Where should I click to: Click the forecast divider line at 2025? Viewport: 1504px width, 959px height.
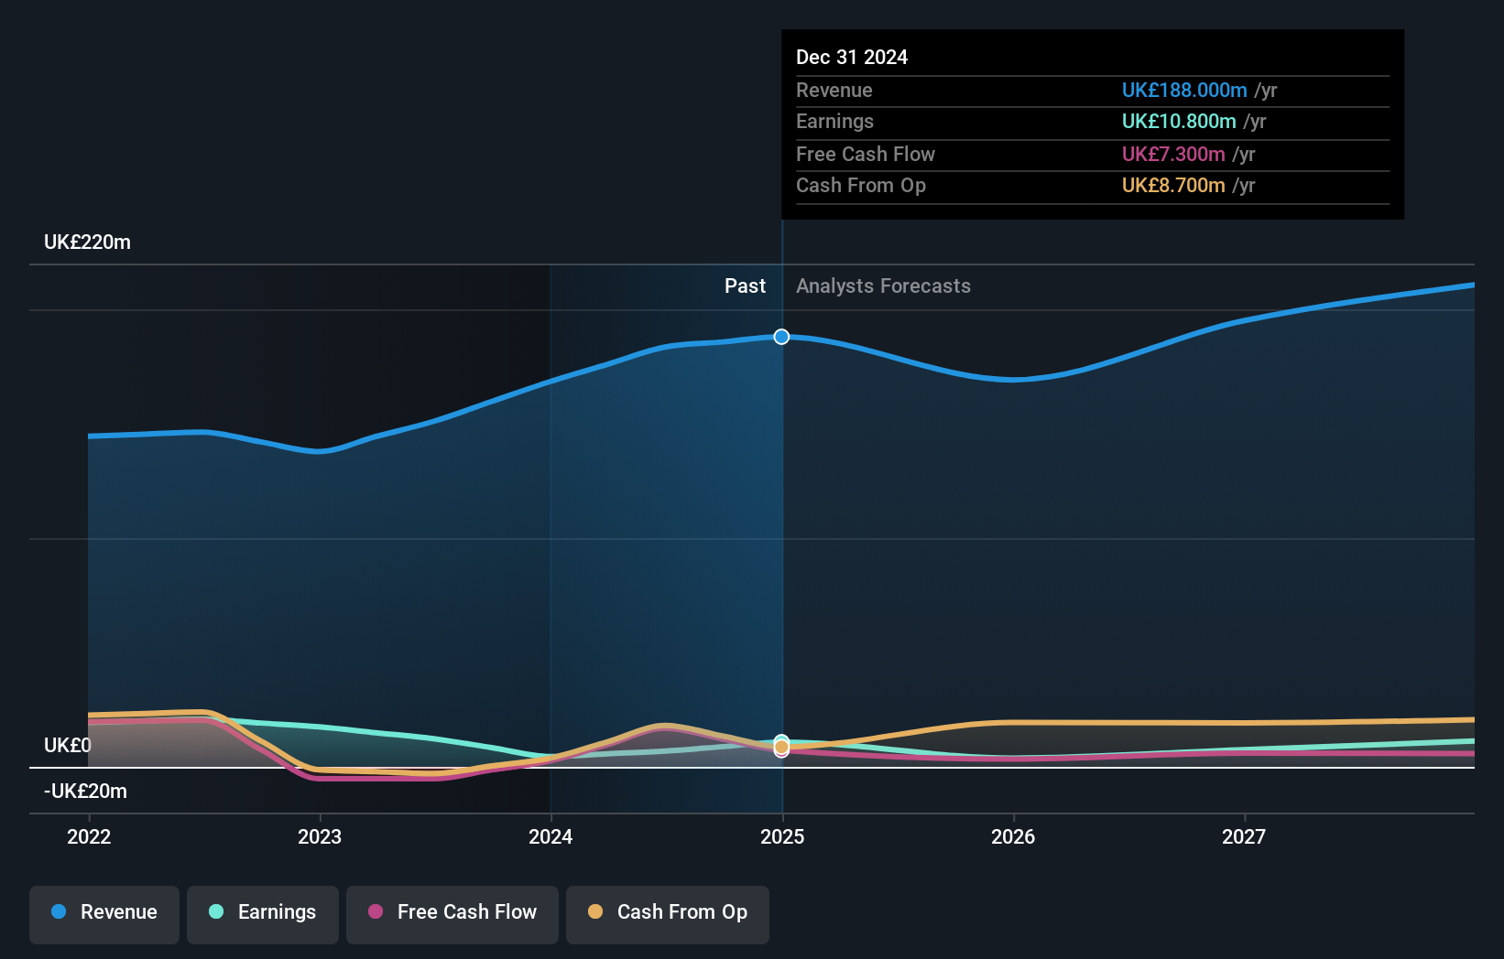point(781,549)
